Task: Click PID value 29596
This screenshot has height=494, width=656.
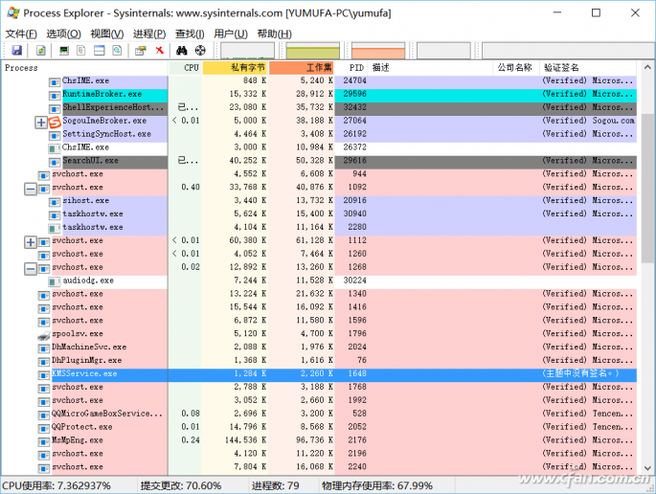Action: 354,94
